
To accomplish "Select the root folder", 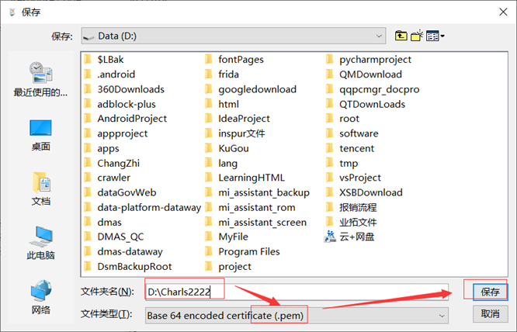I will click(343, 119).
